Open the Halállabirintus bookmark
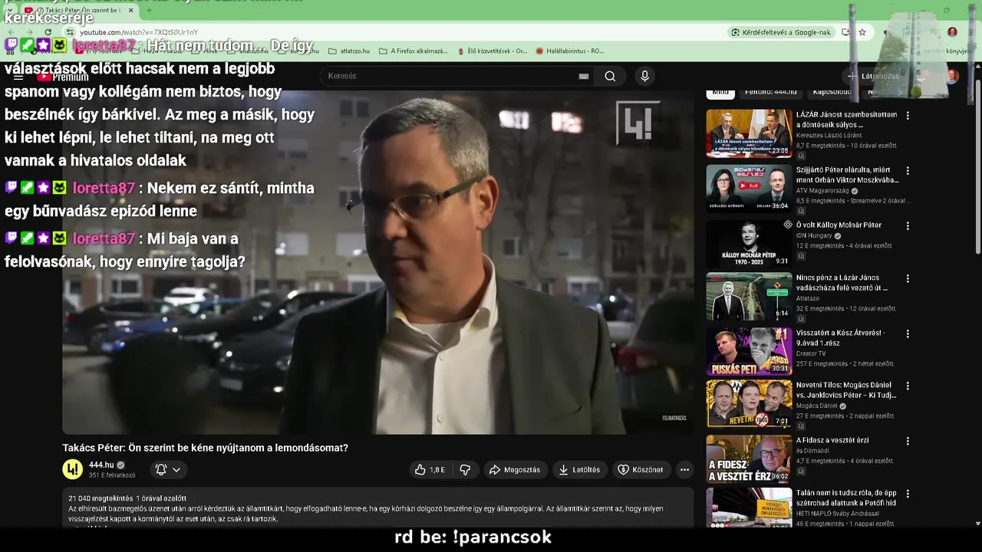Image resolution: width=982 pixels, height=552 pixels. click(570, 51)
